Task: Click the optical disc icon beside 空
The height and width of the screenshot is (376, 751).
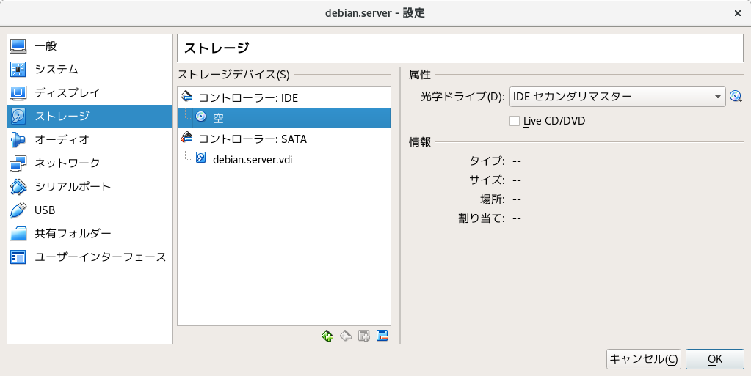Action: coord(201,117)
